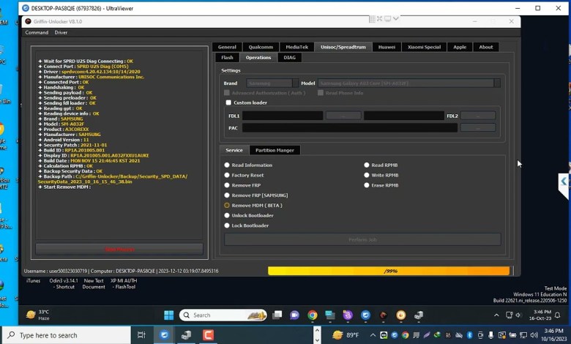Select the Unlock Bootloader option

point(227,215)
